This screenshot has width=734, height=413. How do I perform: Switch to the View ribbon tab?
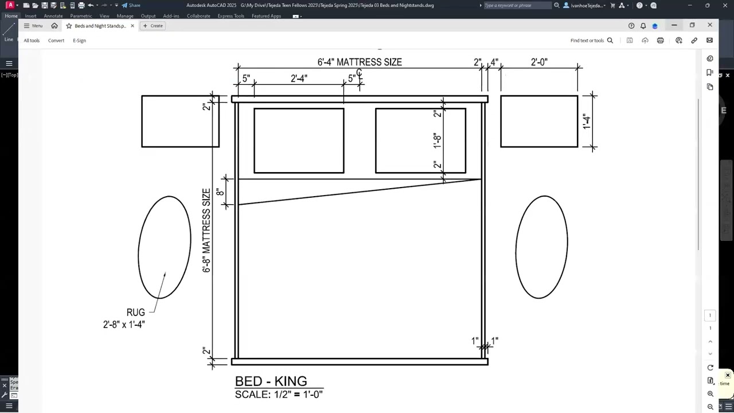click(x=104, y=16)
